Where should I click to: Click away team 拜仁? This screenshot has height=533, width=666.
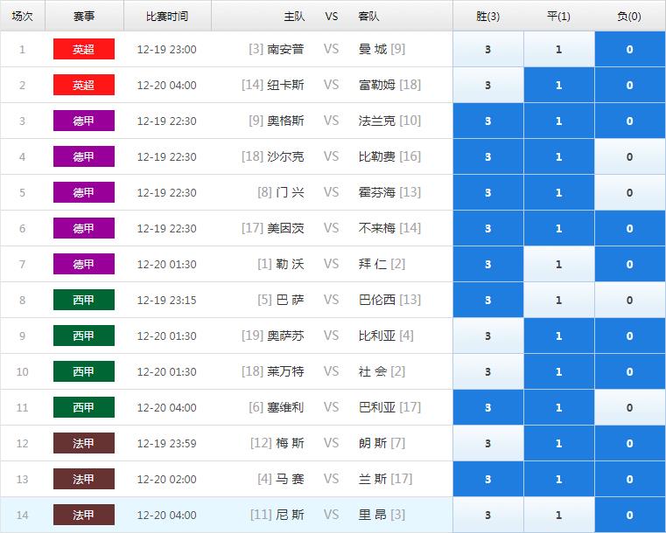click(x=373, y=264)
